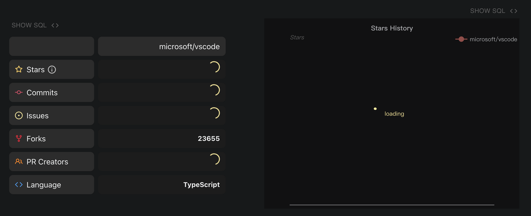Click the PR Creators row label
531x216 pixels.
pos(47,162)
